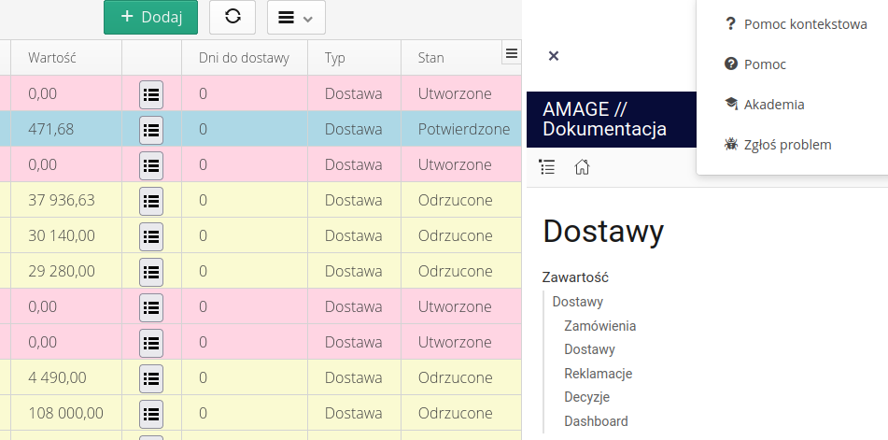This screenshot has height=440, width=888.
Task: Navigate to Dashboard documentation link
Action: [x=596, y=421]
